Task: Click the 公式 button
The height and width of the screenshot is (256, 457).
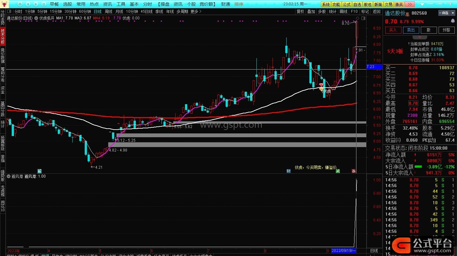Action: pos(347,4)
